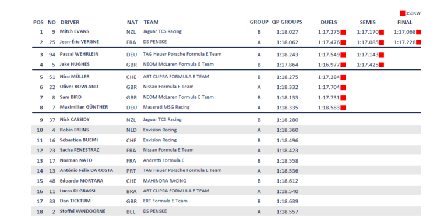Click red marker beside Evans' final time 1:17.068
437x218 pixels.
(x=418, y=32)
